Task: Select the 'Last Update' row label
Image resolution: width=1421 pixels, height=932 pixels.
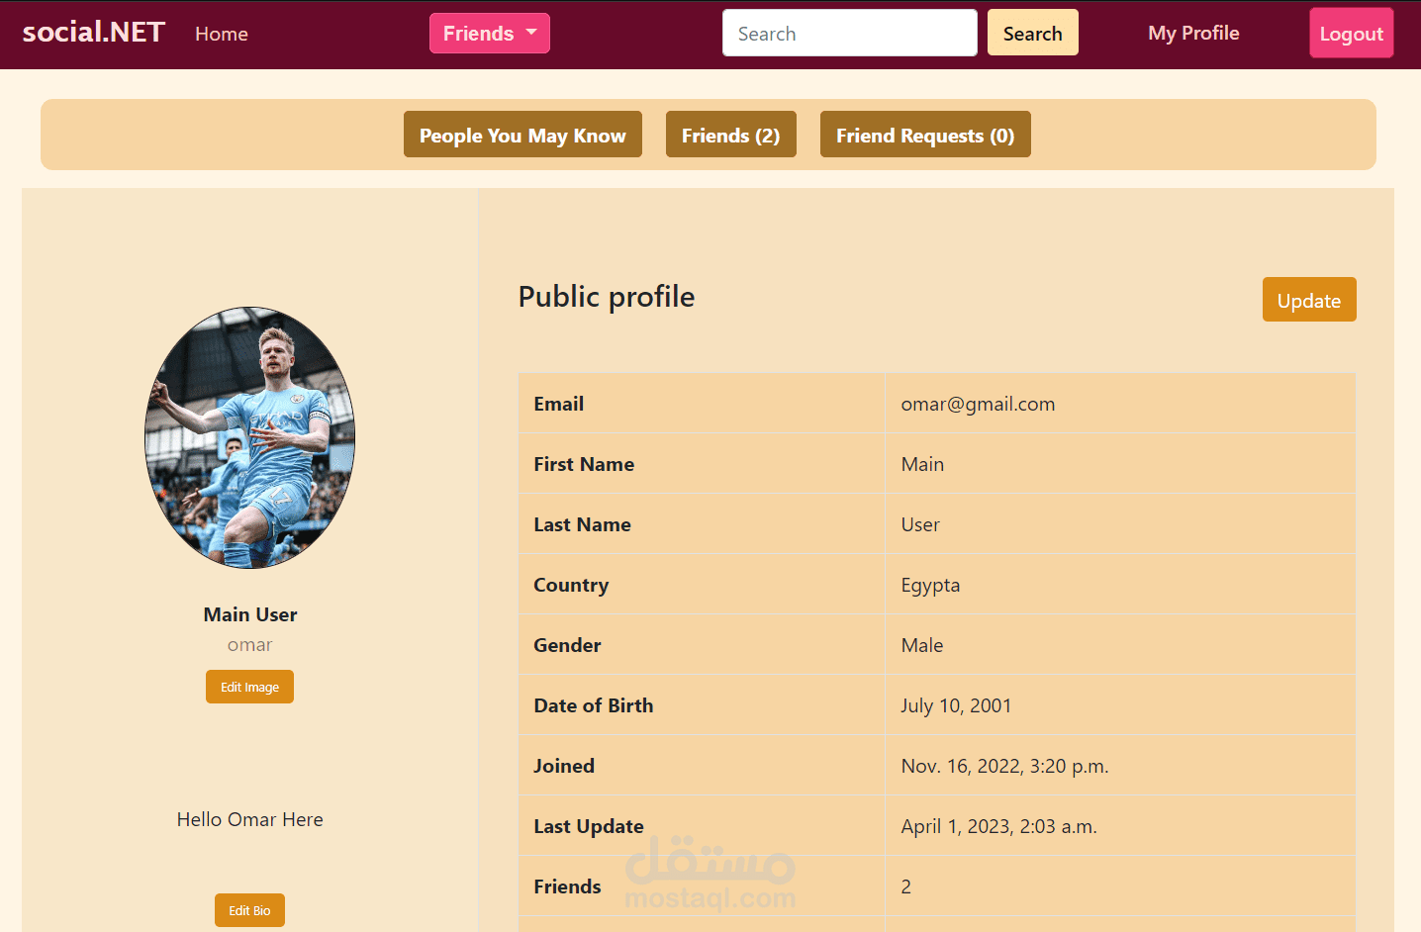Action: click(589, 826)
